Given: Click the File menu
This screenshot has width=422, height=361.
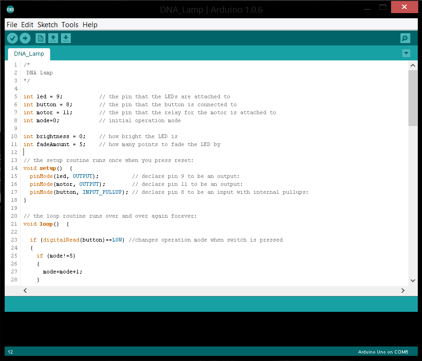Looking at the screenshot, I should click(12, 25).
